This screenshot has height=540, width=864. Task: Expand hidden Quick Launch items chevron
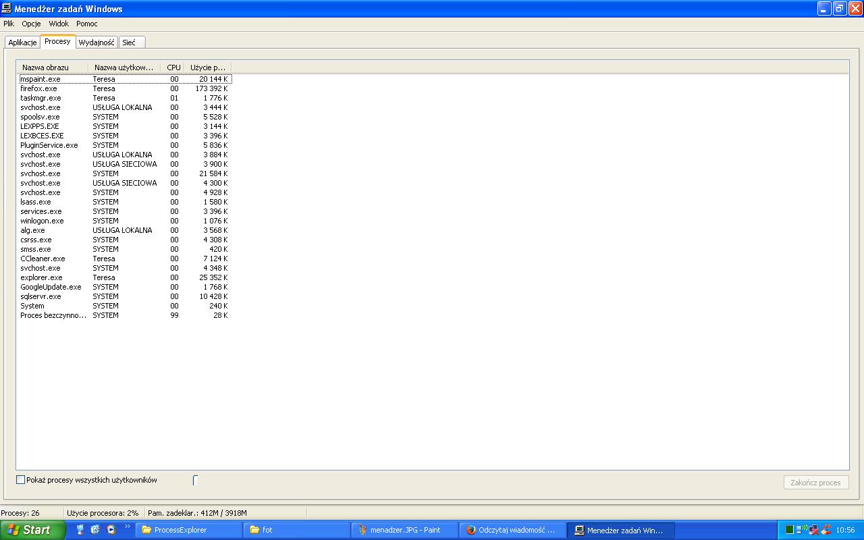[127, 526]
